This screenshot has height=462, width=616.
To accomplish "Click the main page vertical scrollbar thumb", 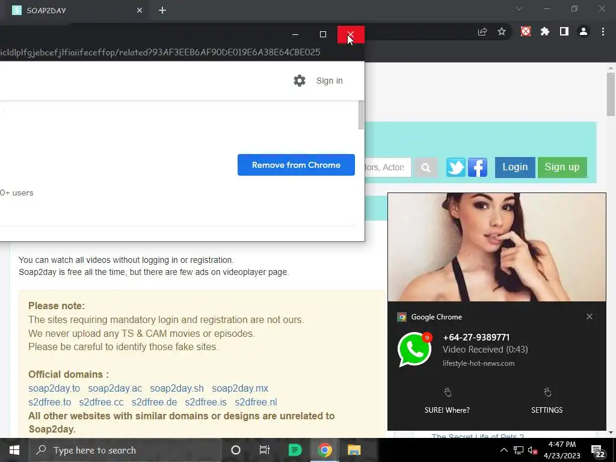I will (610, 94).
